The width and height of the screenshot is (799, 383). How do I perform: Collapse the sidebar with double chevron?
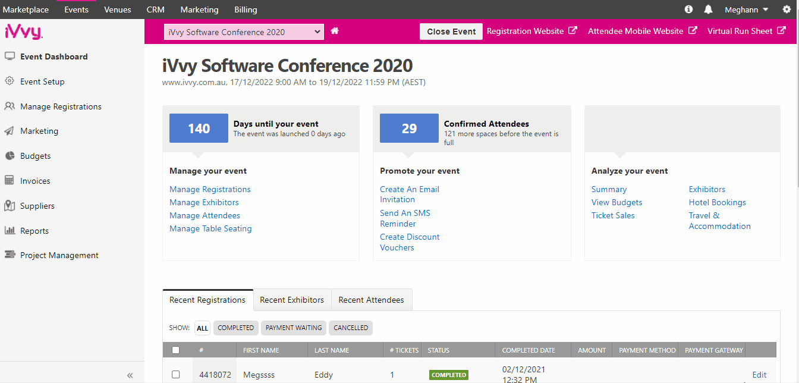(x=130, y=375)
